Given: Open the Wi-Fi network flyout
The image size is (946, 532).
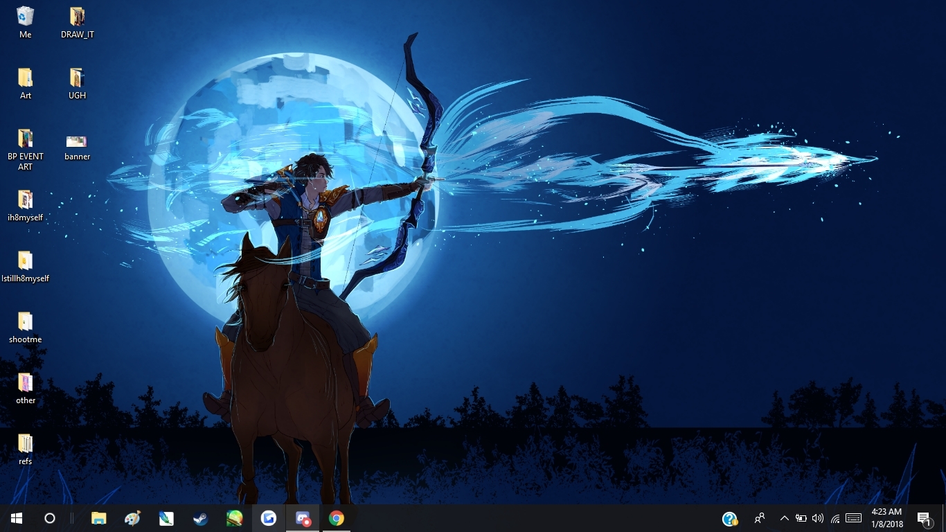Looking at the screenshot, I should point(835,518).
